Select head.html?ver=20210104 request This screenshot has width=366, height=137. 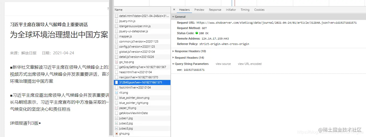tap(142, 72)
